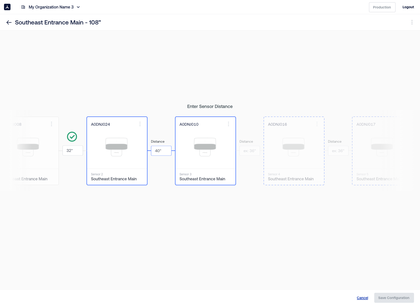Click the Logout link
The image size is (420, 306).
point(408,7)
